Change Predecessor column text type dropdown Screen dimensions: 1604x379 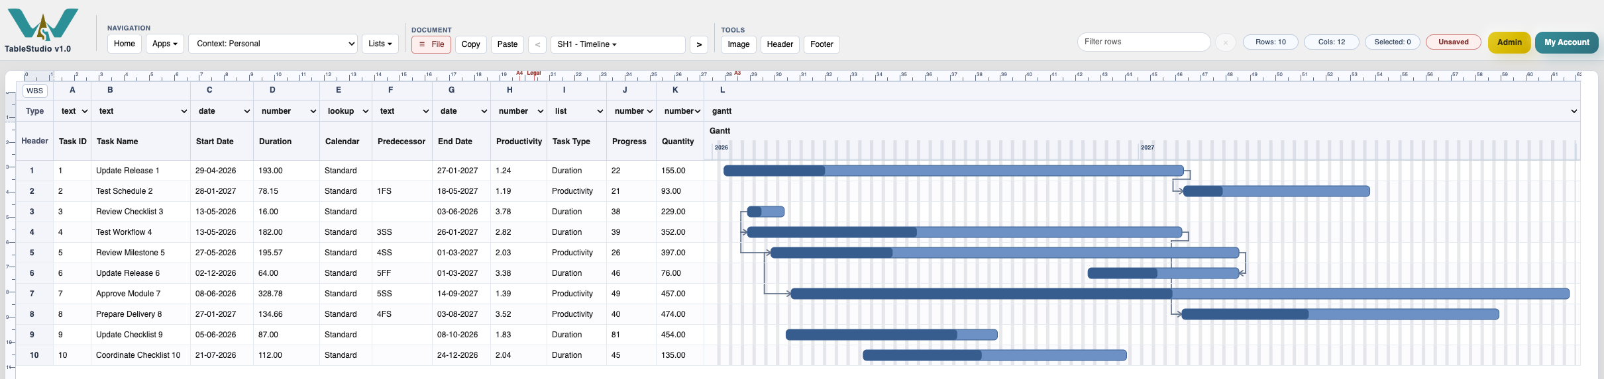(403, 111)
